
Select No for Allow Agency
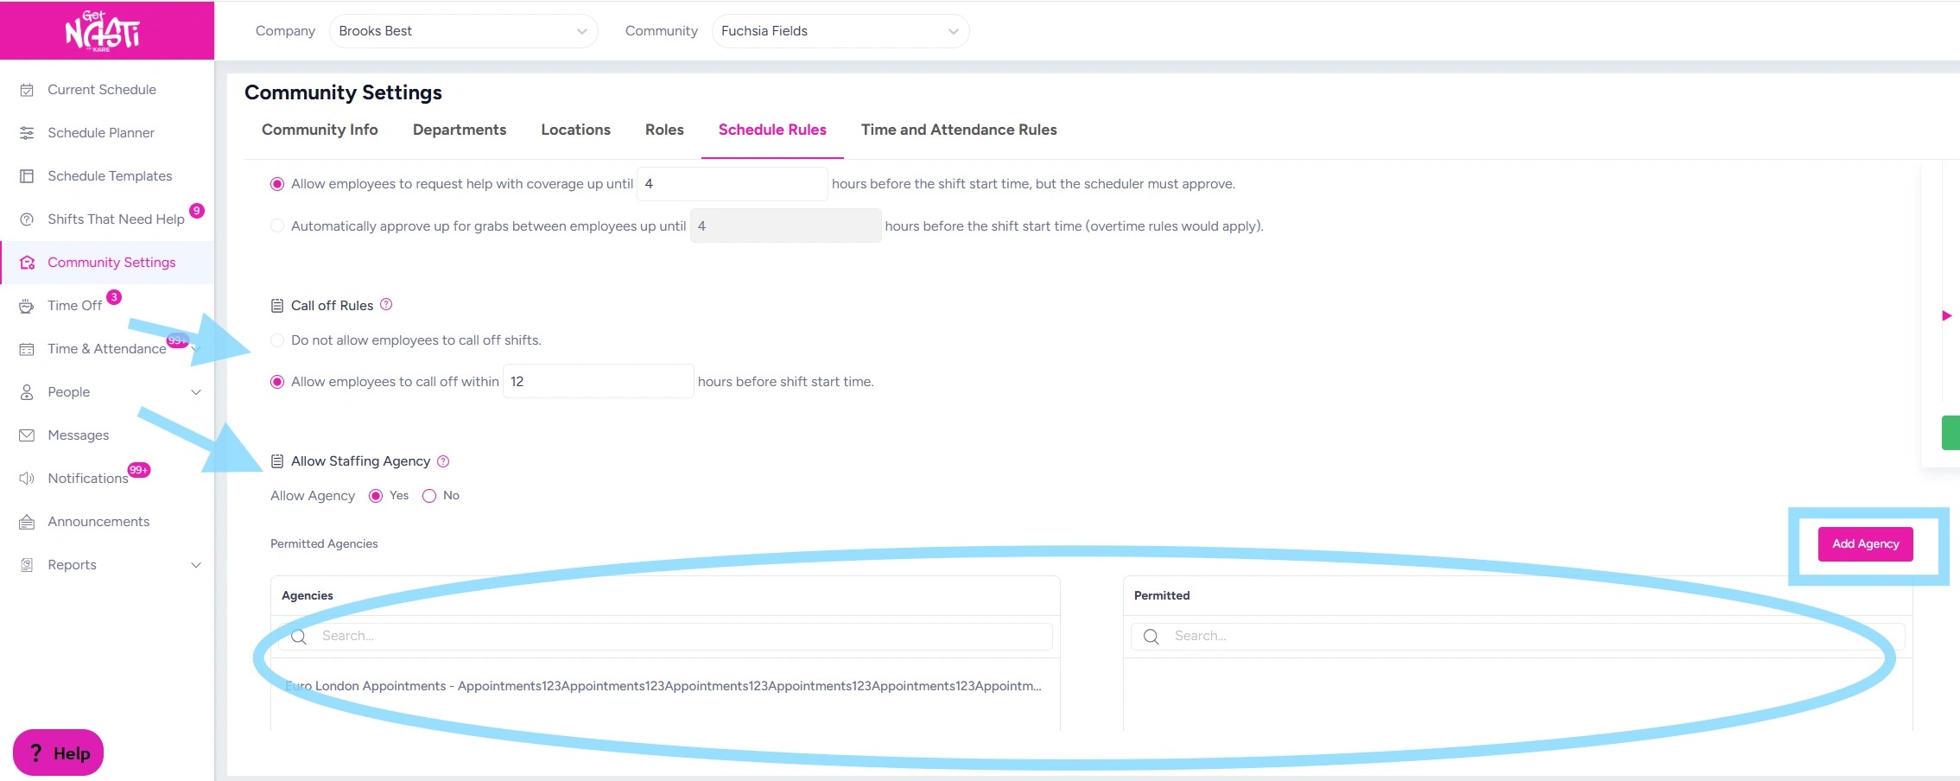[429, 496]
